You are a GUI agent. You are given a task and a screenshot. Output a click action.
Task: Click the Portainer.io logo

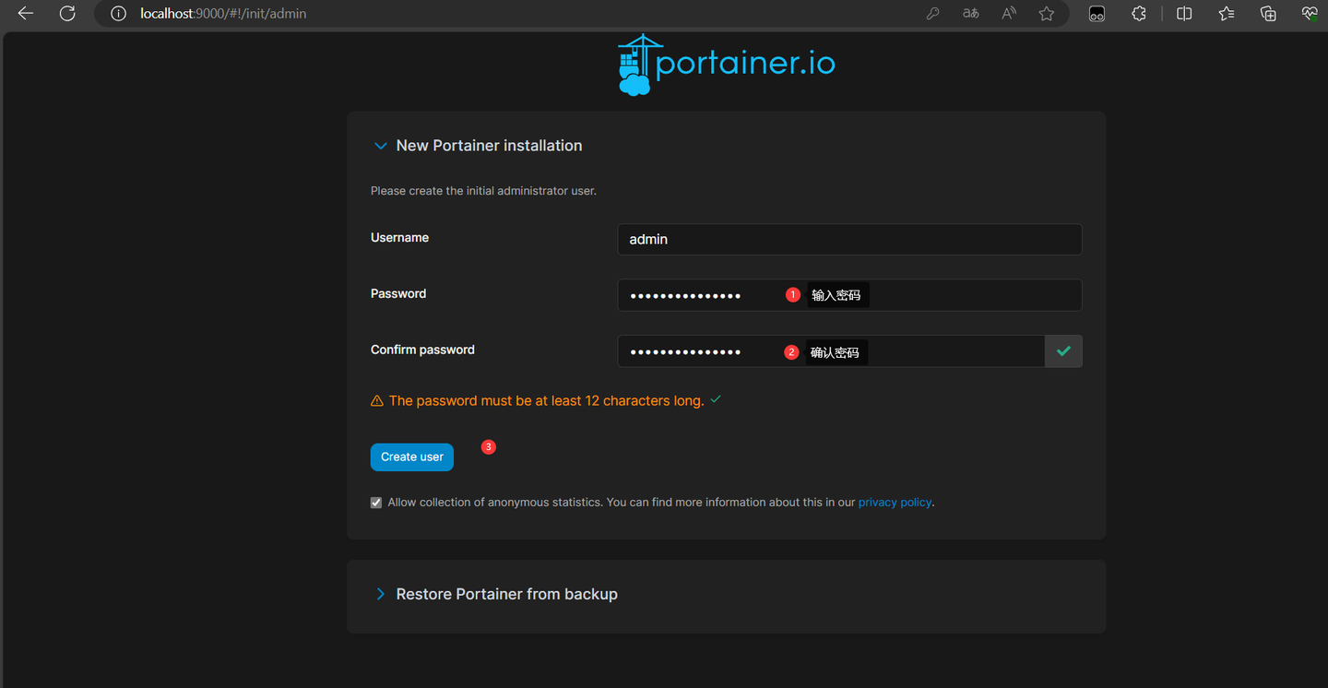pyautogui.click(x=726, y=63)
